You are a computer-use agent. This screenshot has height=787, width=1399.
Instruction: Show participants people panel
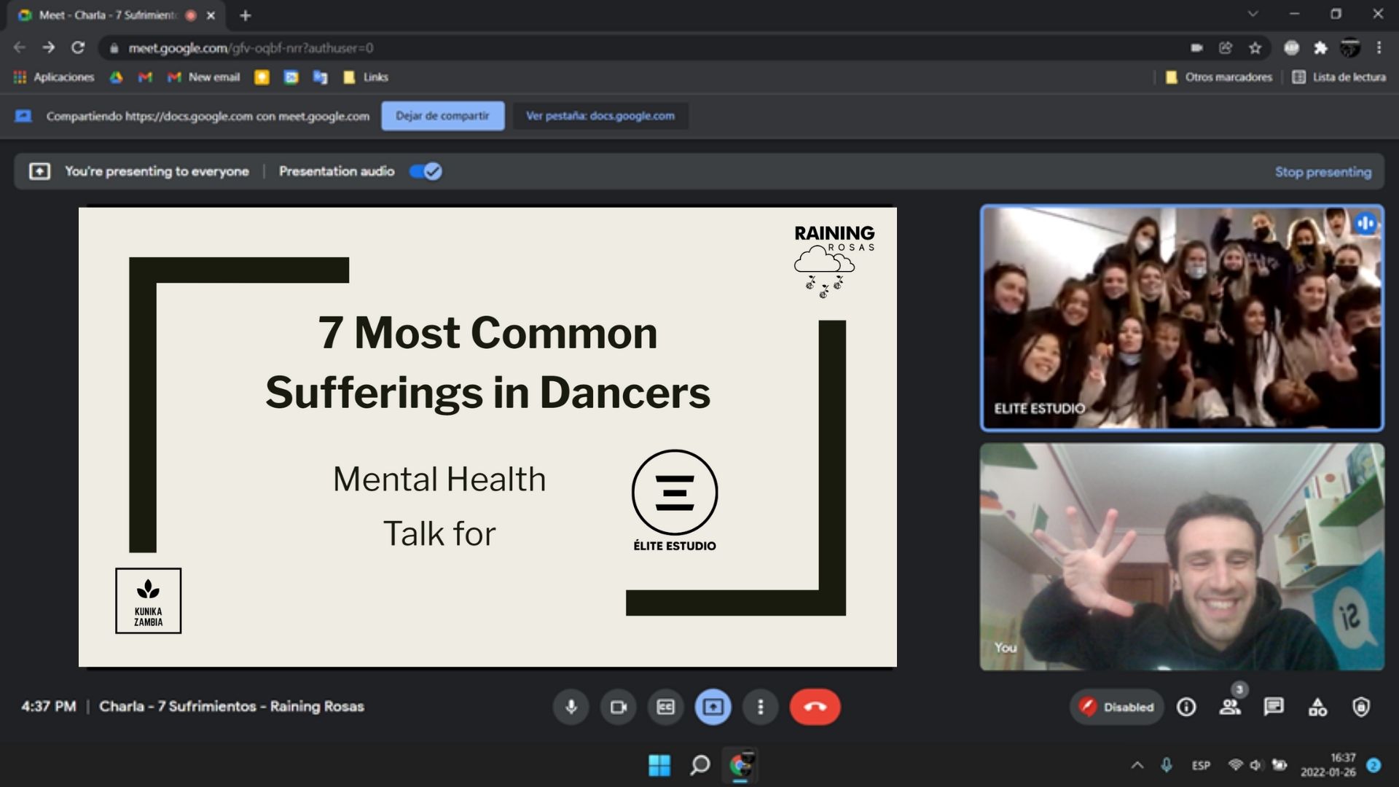click(x=1230, y=707)
